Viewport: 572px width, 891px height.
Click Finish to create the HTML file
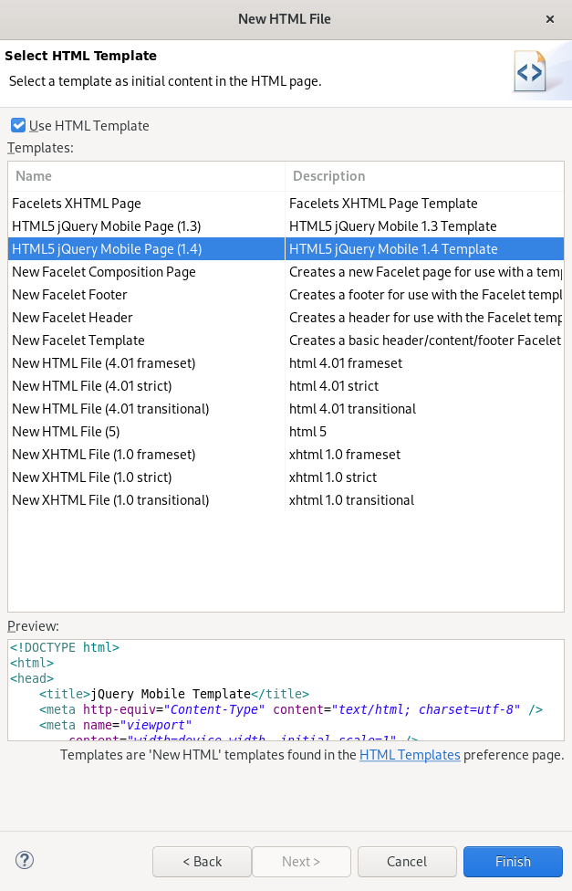point(513,862)
